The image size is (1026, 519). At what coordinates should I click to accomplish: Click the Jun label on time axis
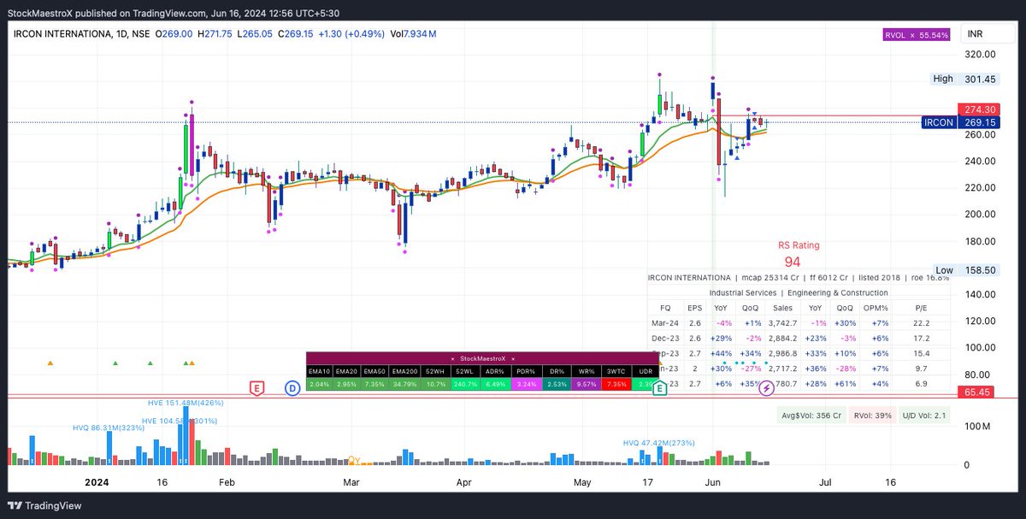[x=714, y=483]
